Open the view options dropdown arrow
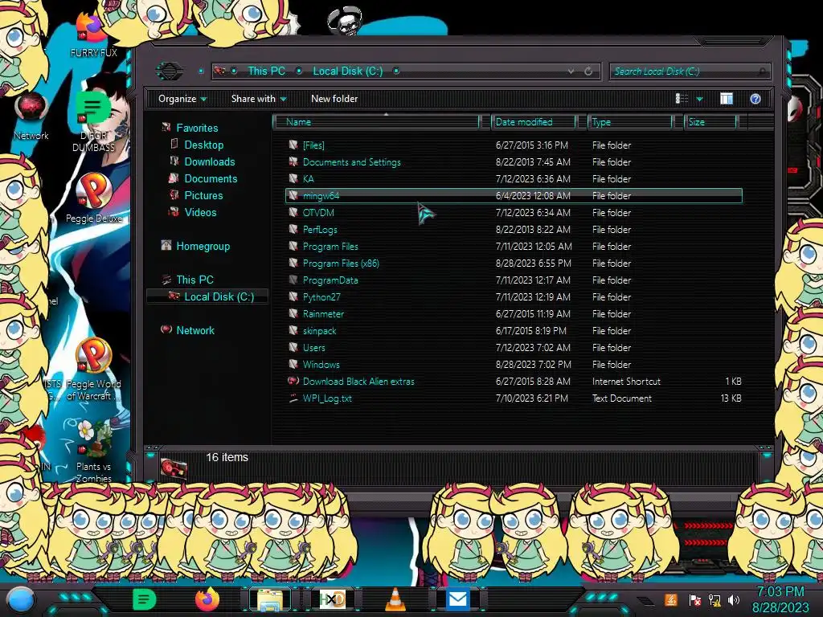 (x=700, y=99)
